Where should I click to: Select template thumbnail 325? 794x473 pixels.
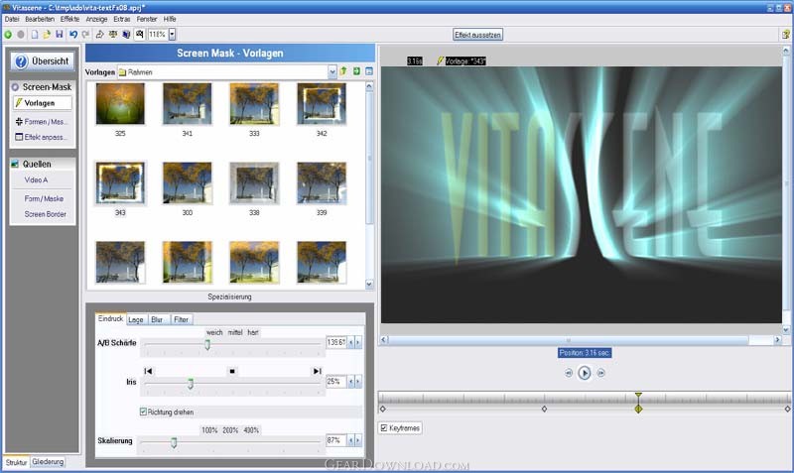120,104
